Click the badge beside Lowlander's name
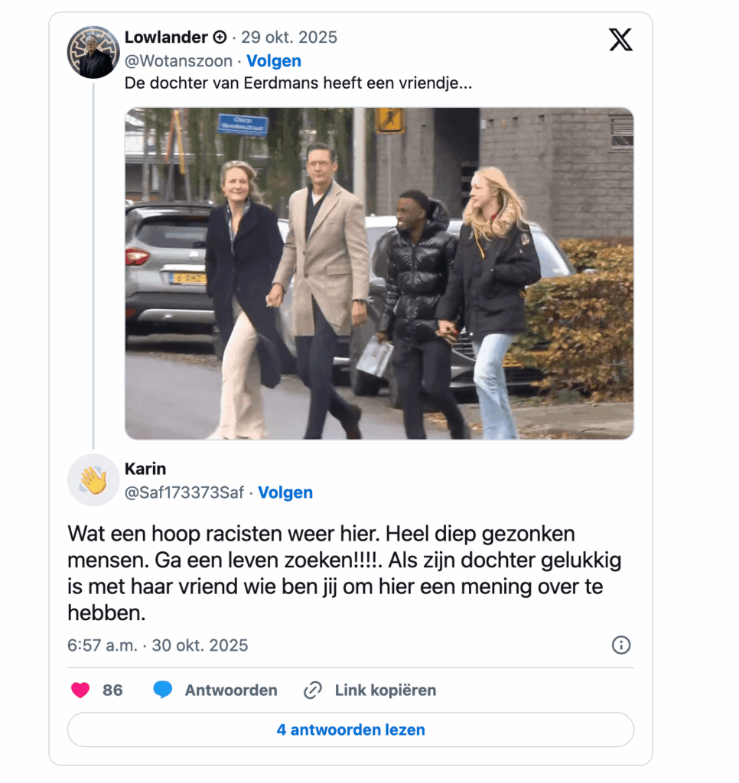This screenshot has width=739, height=783. (220, 37)
